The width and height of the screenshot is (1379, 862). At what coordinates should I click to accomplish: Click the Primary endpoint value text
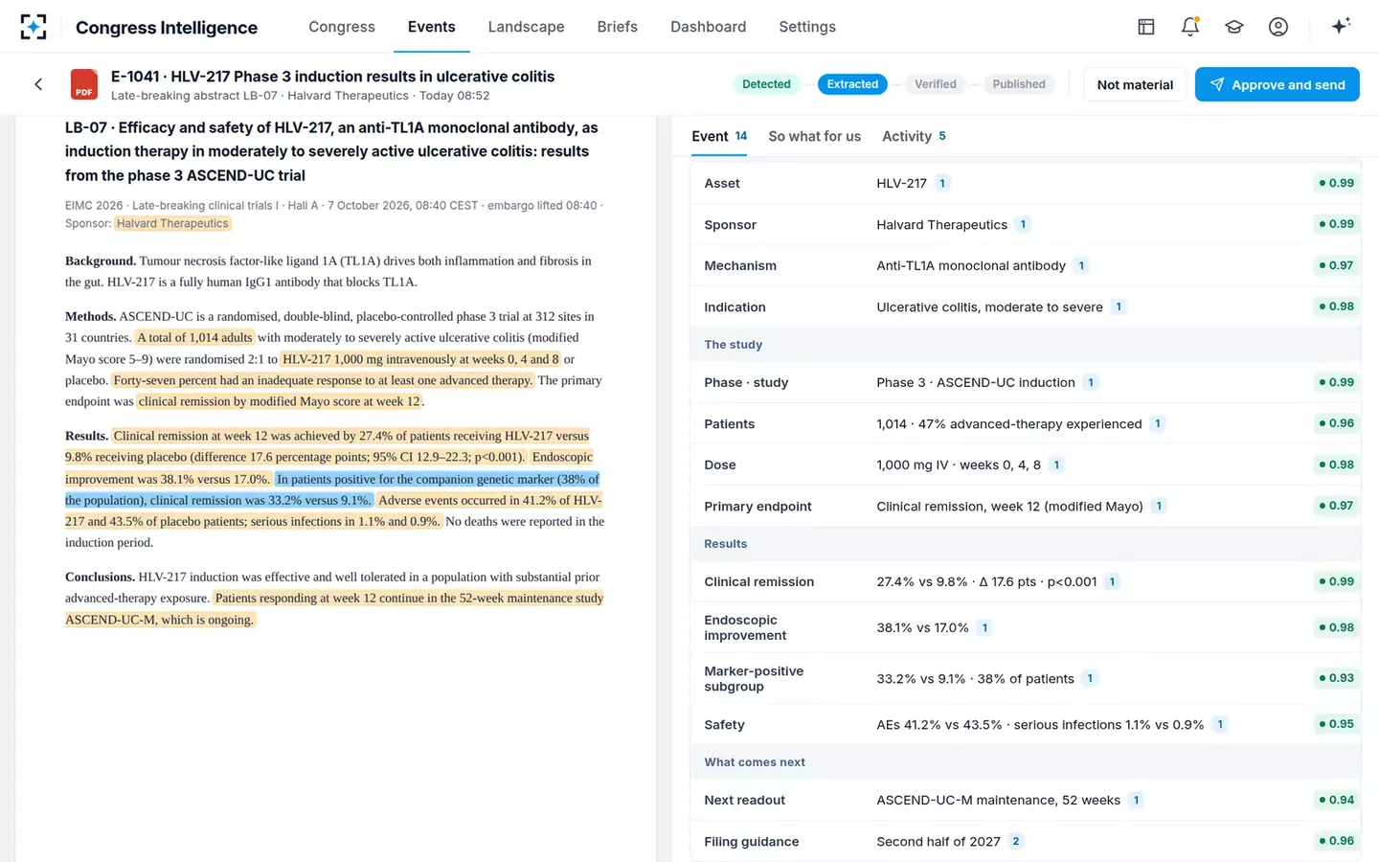(x=1009, y=506)
